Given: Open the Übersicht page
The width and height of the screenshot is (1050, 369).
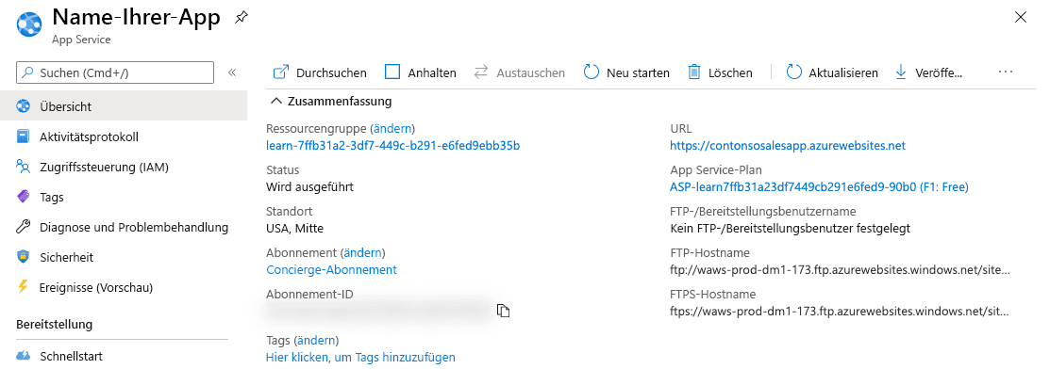Looking at the screenshot, I should coord(124,106).
